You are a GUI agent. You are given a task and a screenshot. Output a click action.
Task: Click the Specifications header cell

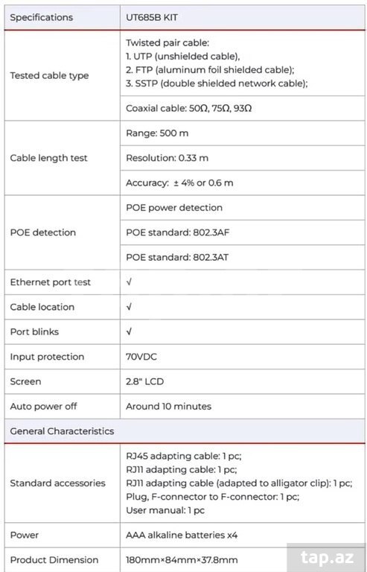pyautogui.click(x=63, y=18)
